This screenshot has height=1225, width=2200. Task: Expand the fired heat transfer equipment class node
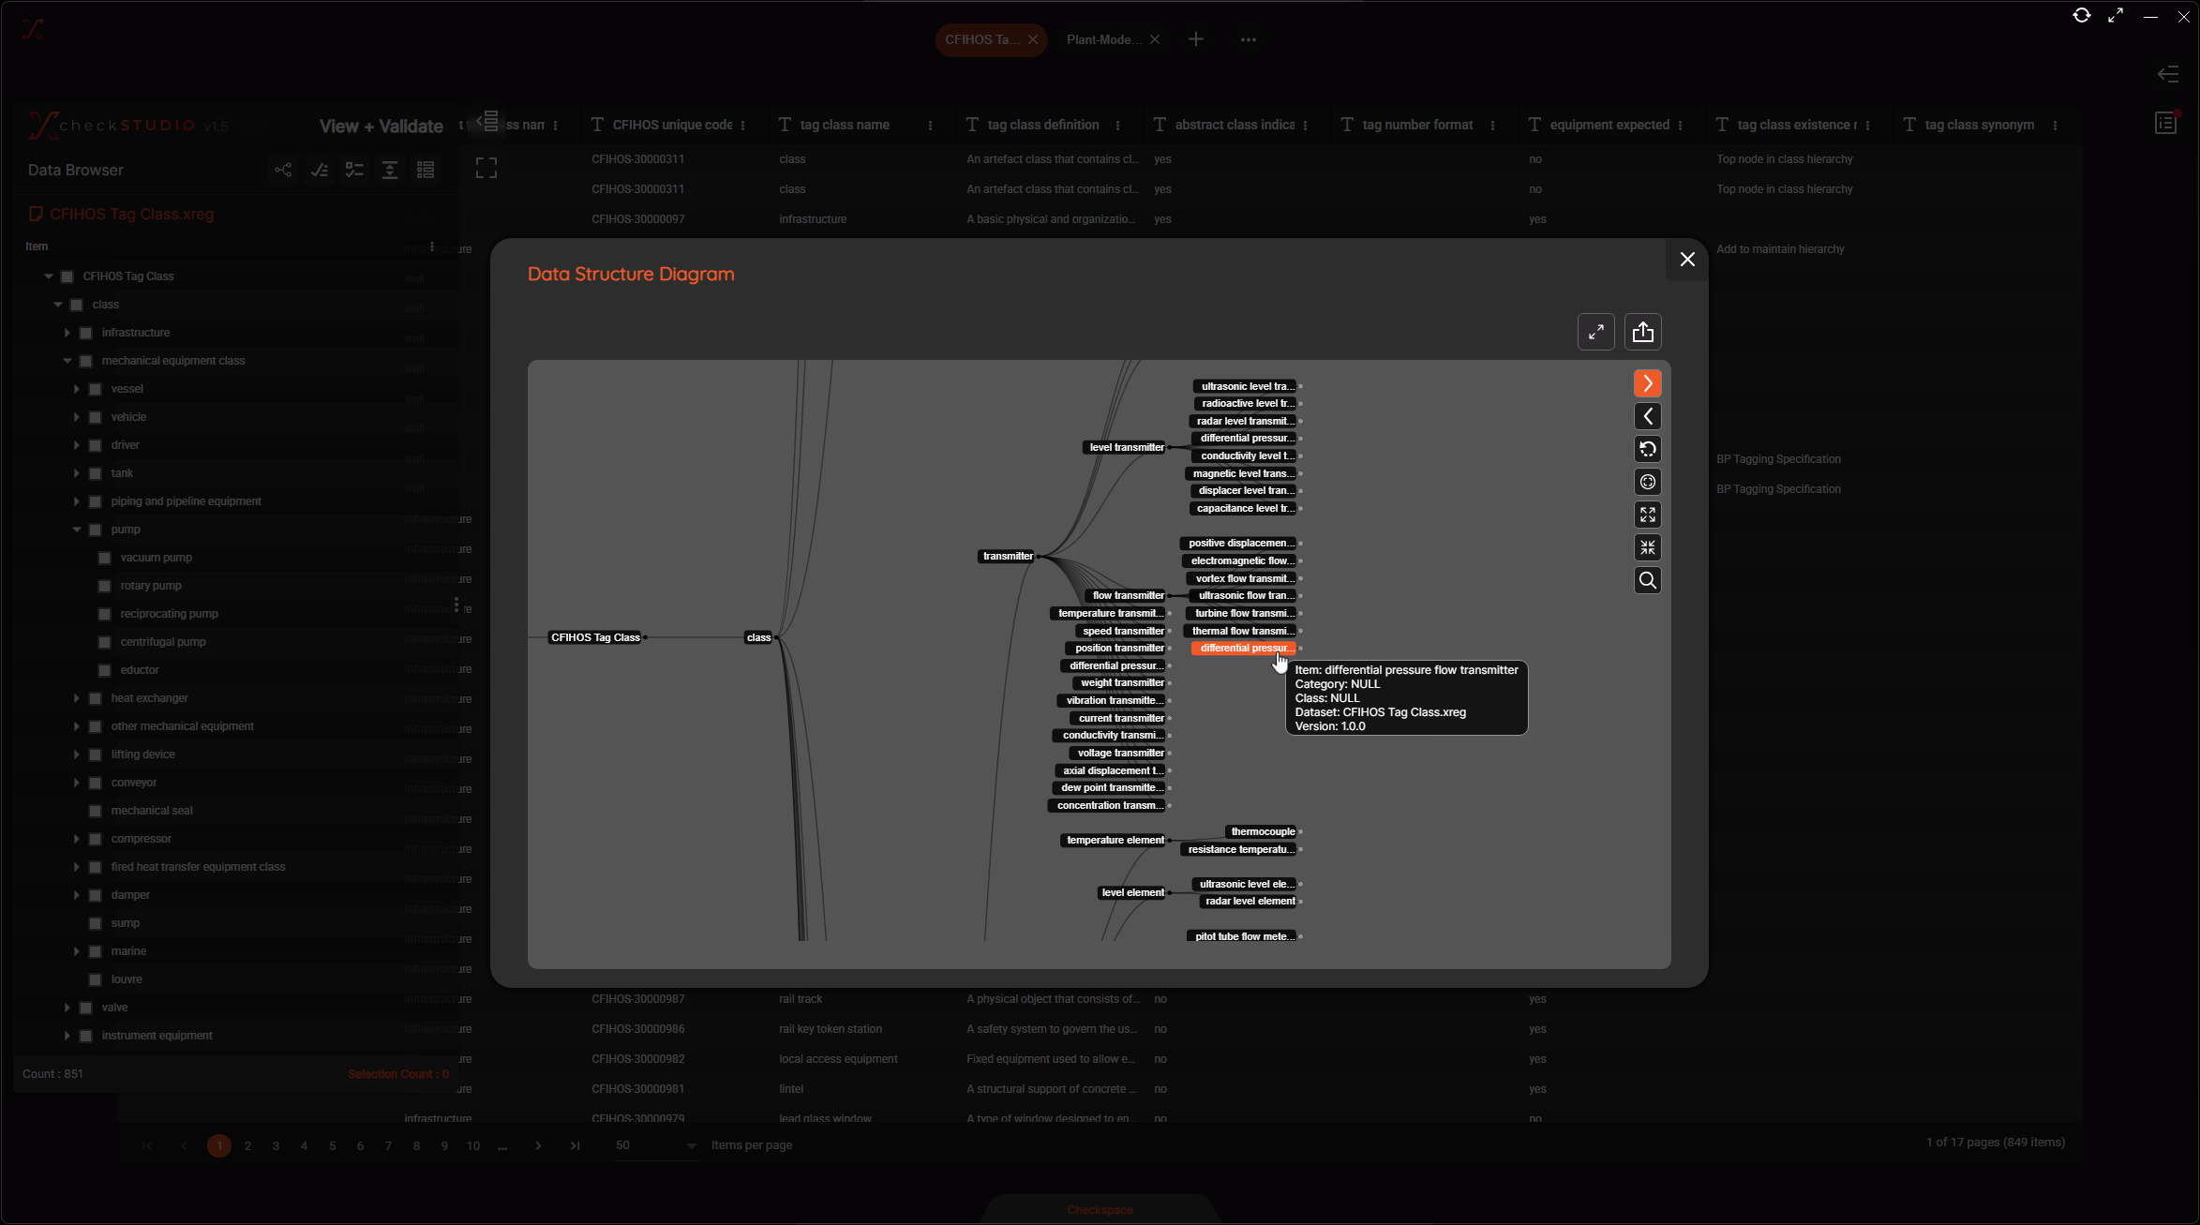(x=77, y=867)
